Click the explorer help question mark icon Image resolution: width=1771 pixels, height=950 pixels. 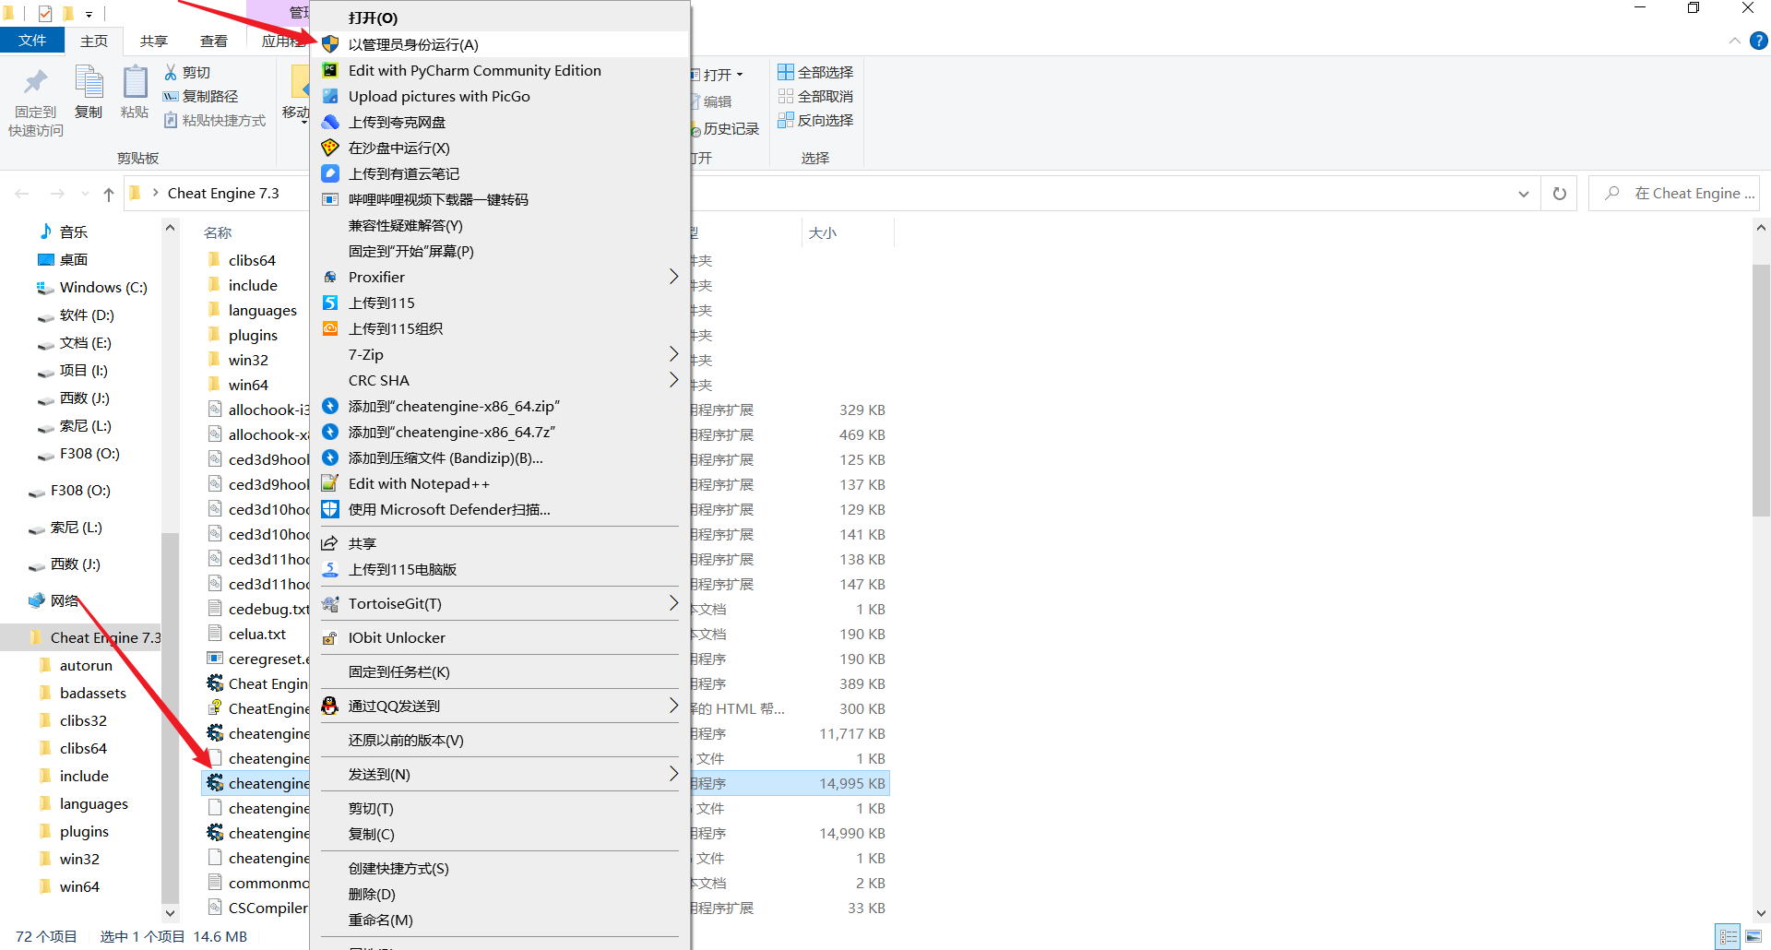[1759, 41]
